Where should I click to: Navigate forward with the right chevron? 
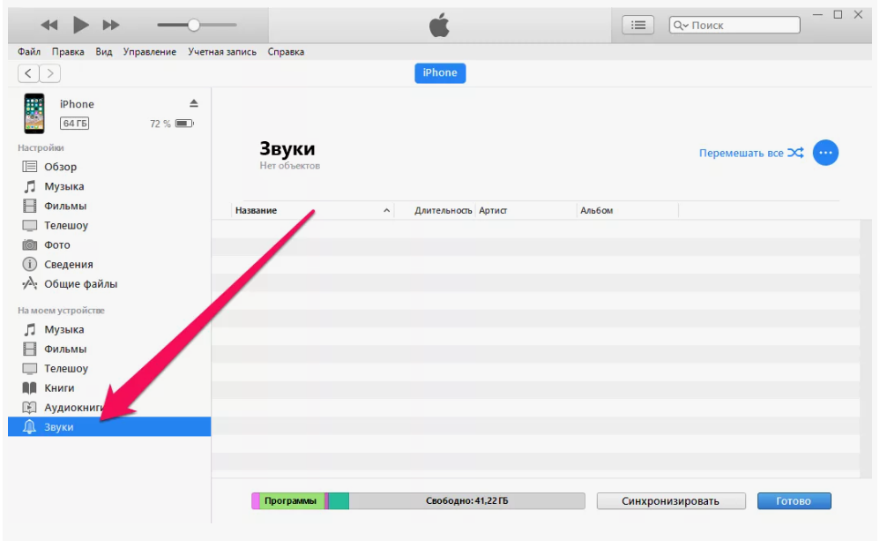point(50,73)
